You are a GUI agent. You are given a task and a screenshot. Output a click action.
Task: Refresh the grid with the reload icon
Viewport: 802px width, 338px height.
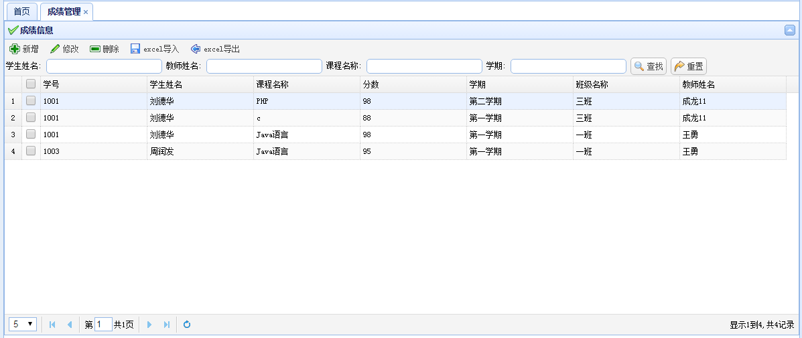coord(187,325)
